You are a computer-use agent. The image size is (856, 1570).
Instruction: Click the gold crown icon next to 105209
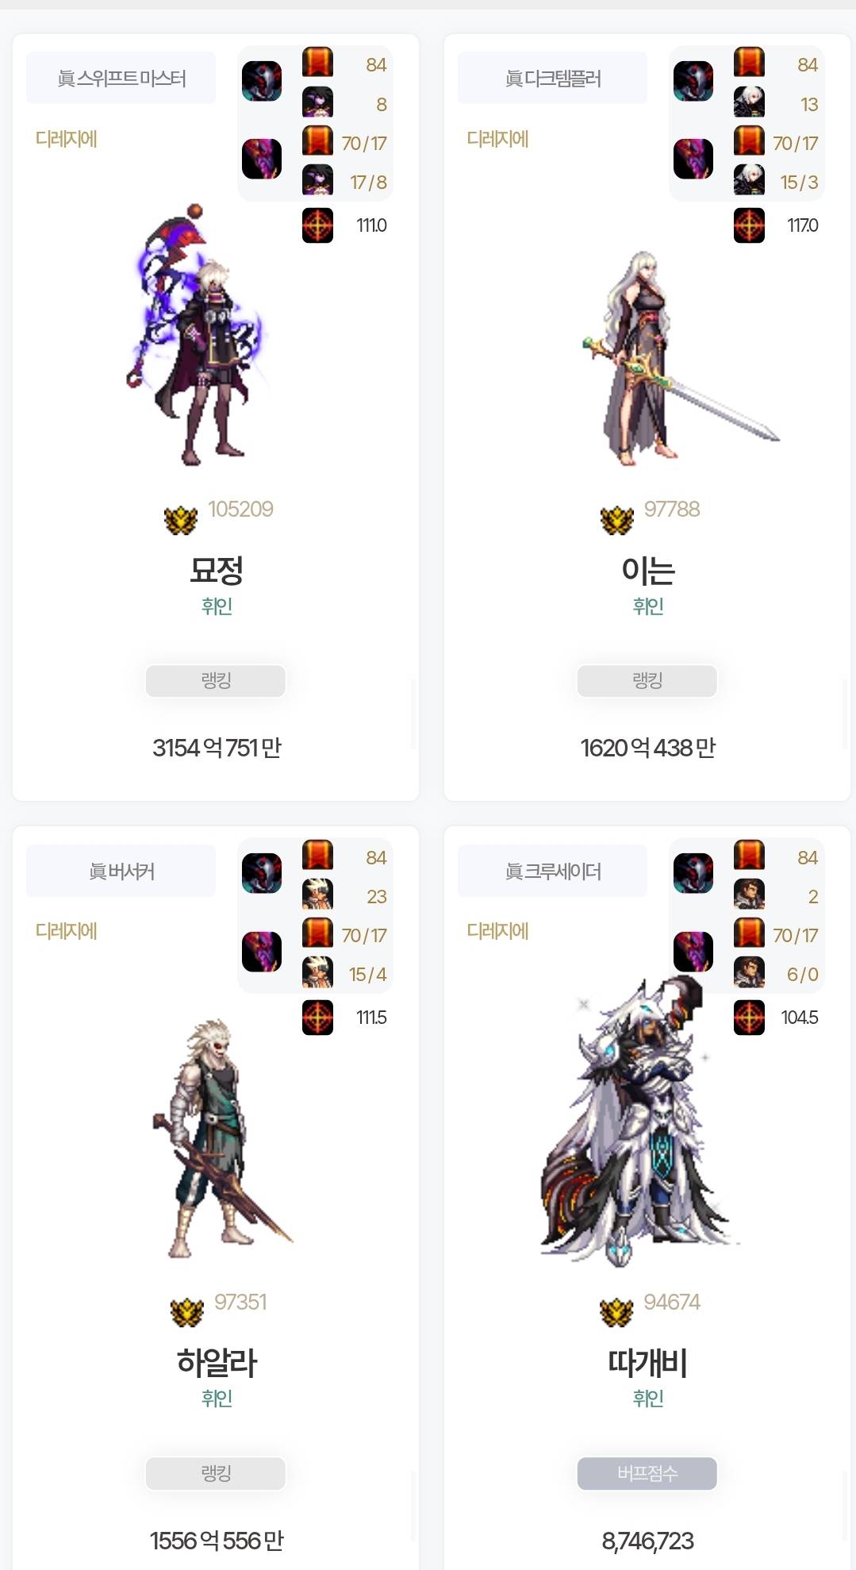(181, 520)
